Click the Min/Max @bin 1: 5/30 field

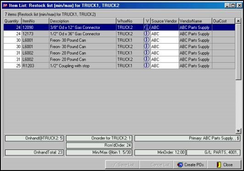99,152
